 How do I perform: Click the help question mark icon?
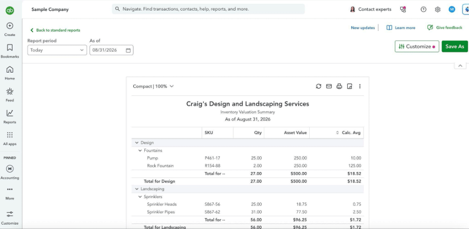coord(423,9)
